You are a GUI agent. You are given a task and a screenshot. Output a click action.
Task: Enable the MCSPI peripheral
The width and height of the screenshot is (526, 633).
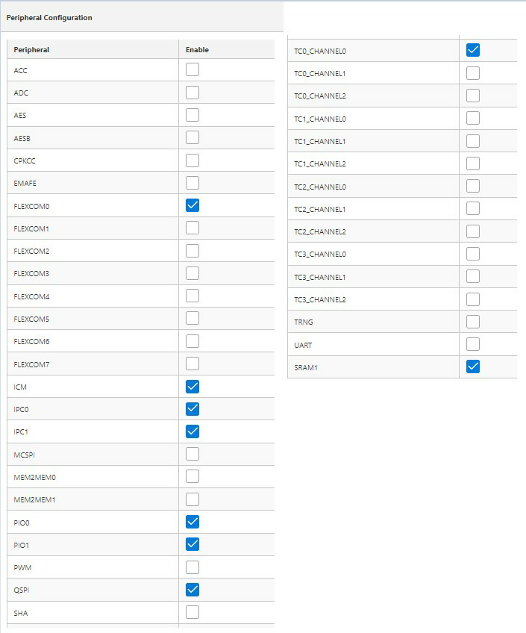(192, 454)
